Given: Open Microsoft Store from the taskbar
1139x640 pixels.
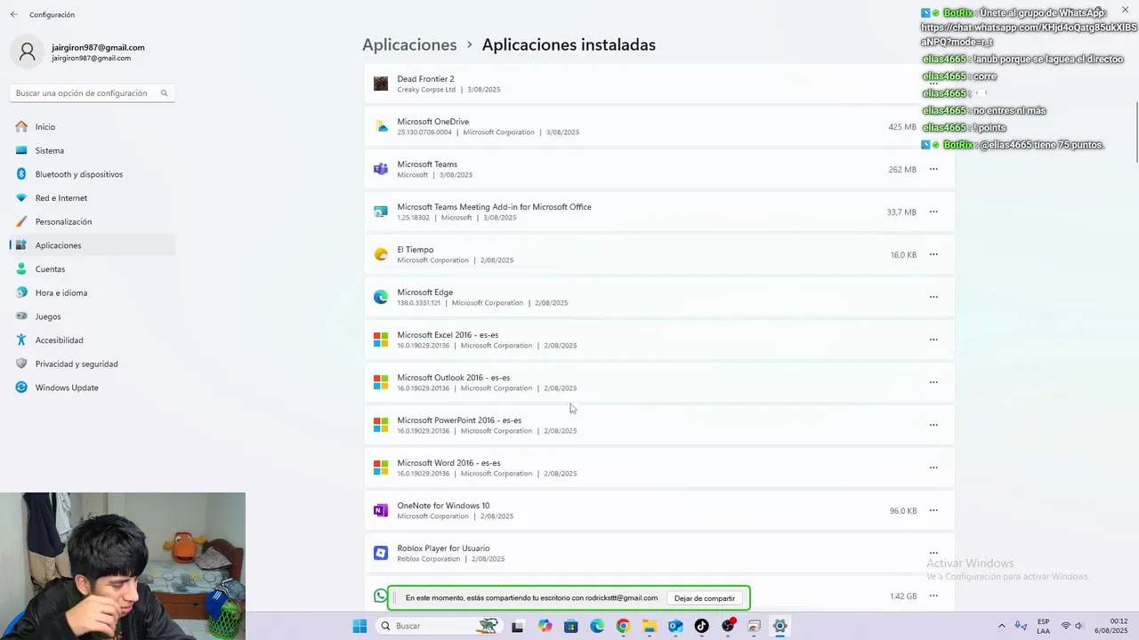Looking at the screenshot, I should coord(570,627).
